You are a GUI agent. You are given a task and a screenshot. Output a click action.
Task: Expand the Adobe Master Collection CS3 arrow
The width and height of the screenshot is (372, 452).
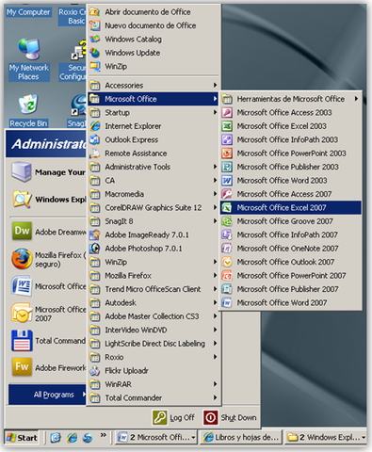[x=215, y=316]
